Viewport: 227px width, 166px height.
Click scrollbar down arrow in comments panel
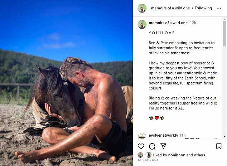[224, 136]
